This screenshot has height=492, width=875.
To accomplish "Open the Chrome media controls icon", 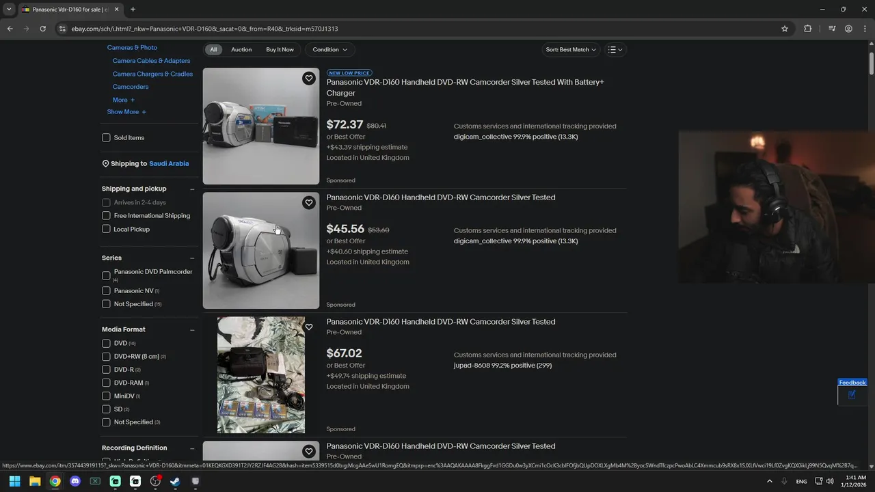I will (x=832, y=29).
